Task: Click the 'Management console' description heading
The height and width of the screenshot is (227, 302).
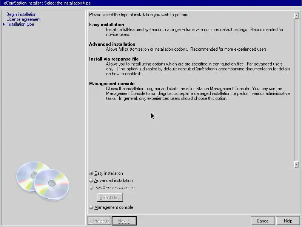Action: pyautogui.click(x=112, y=84)
